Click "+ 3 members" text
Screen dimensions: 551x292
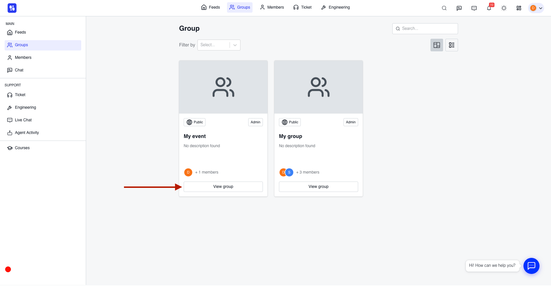(308, 172)
